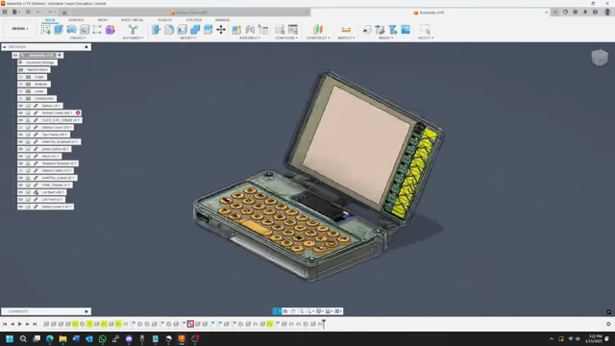Open the Help question mark icon
This screenshot has width=615, height=346.
[x=595, y=12]
